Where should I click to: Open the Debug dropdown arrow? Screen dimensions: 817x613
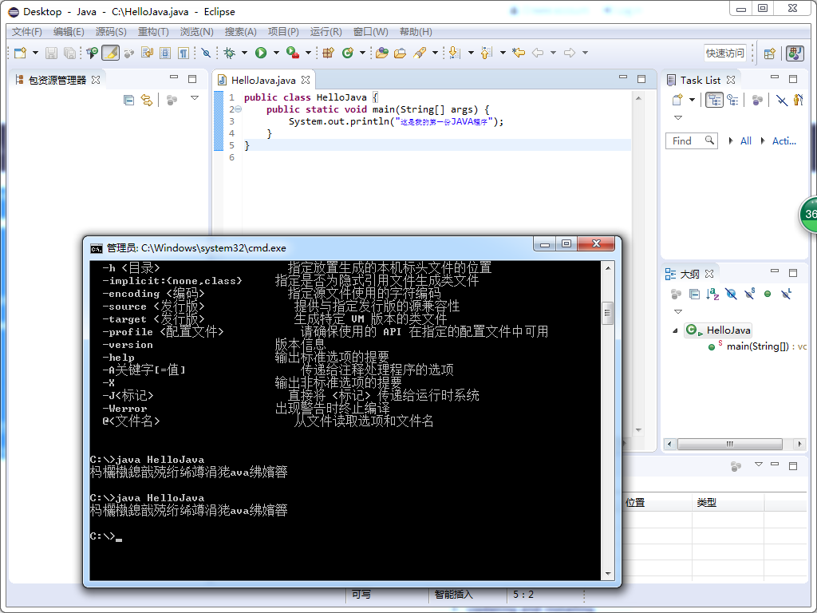pos(244,53)
